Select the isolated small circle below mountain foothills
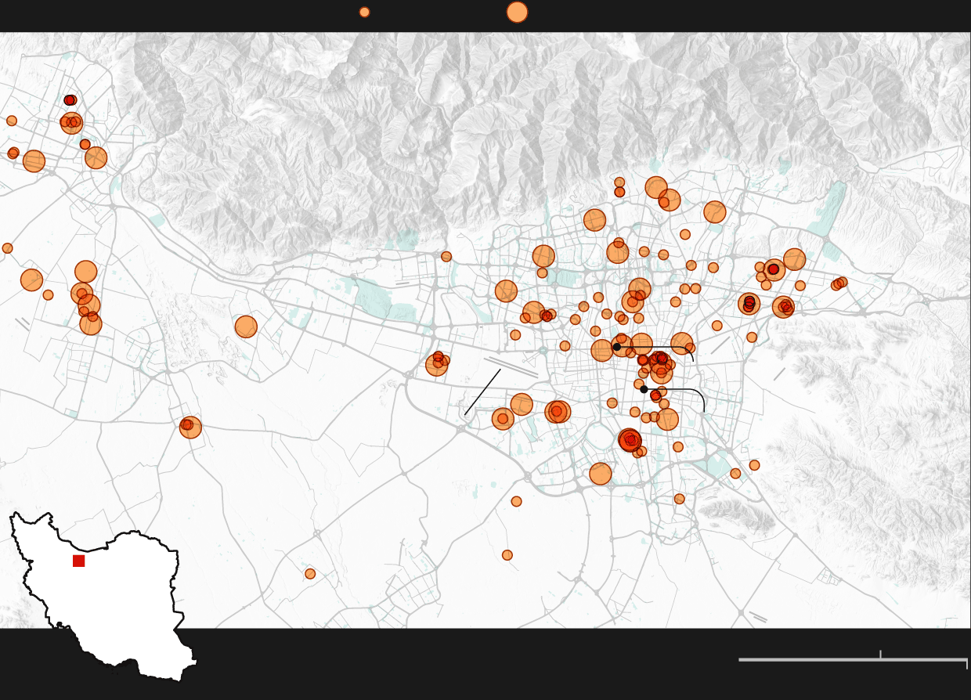The height and width of the screenshot is (700, 971). (x=446, y=256)
